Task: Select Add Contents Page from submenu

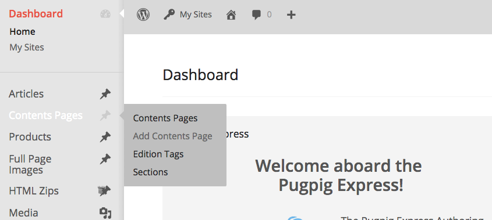Action: point(172,136)
